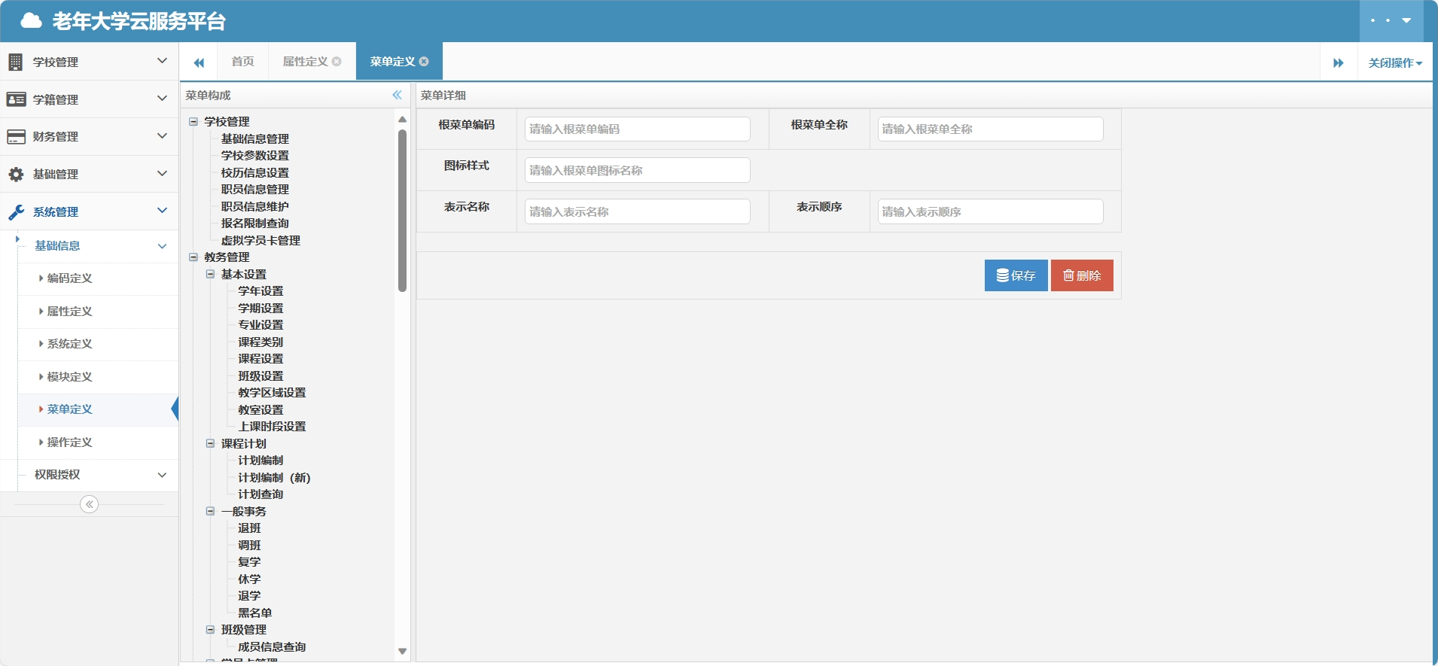The image size is (1438, 666).
Task: Click the cloud logo icon in header
Action: [31, 20]
